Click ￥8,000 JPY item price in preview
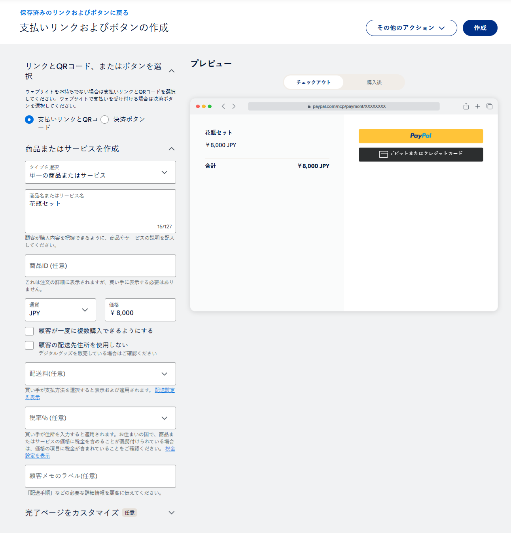The height and width of the screenshot is (533, 511). point(221,145)
